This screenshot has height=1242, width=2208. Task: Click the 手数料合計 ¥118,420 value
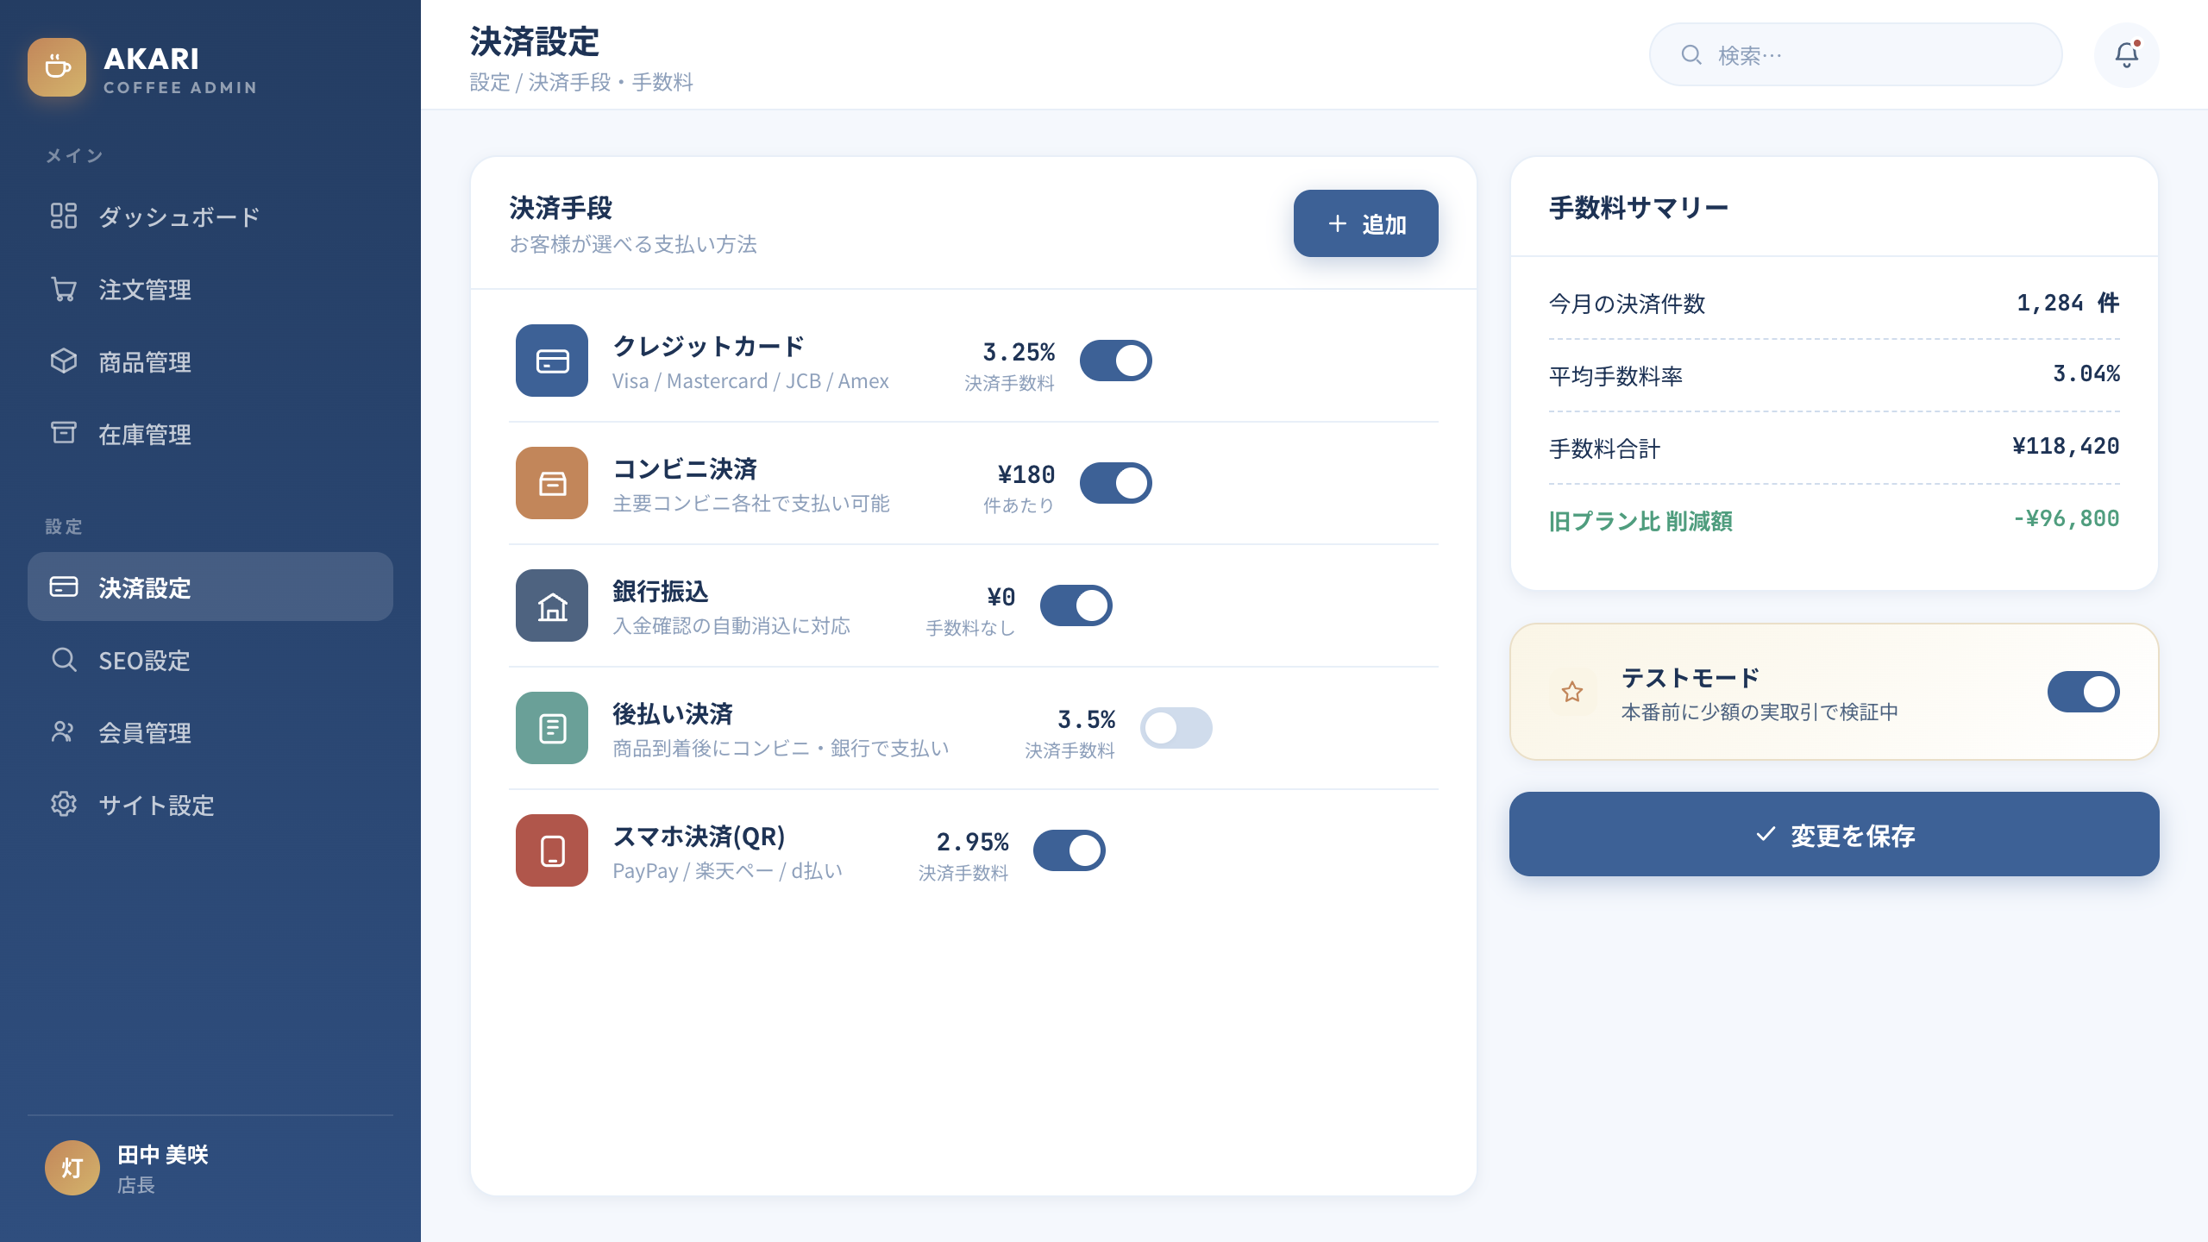[x=2066, y=446]
